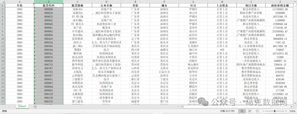Select column H header

coord(222,2)
